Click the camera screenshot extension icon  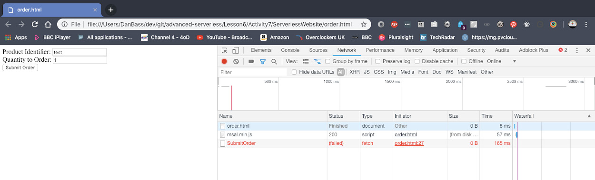pyautogui.click(x=434, y=24)
